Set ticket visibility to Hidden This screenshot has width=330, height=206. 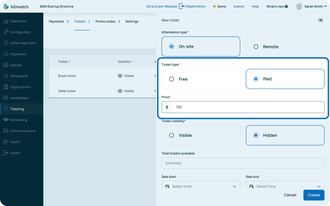[x=285, y=136]
